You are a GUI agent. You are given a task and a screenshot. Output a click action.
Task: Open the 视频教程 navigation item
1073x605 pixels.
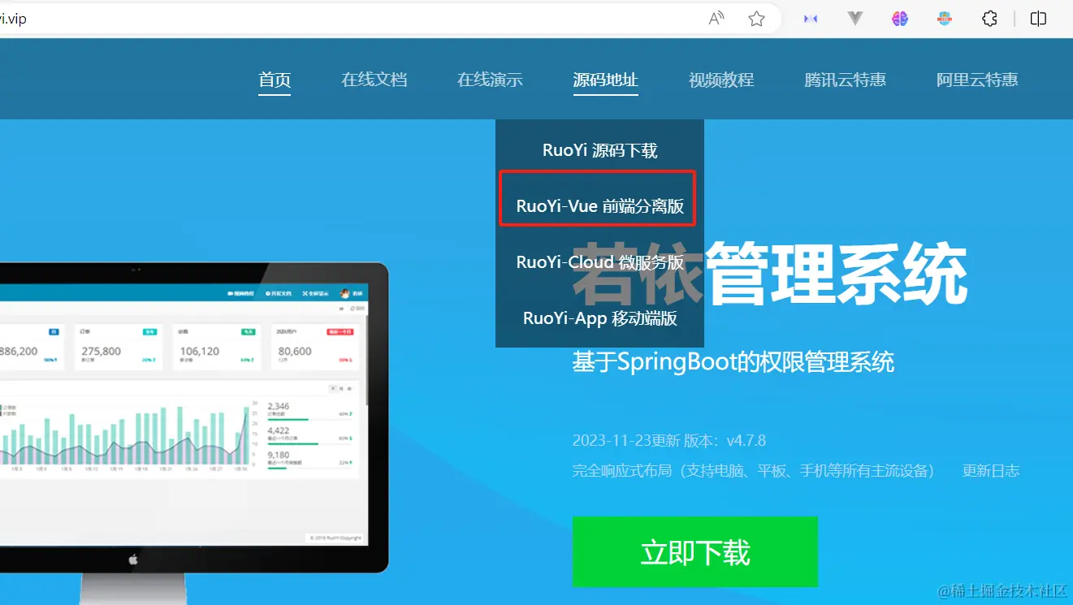coord(721,80)
